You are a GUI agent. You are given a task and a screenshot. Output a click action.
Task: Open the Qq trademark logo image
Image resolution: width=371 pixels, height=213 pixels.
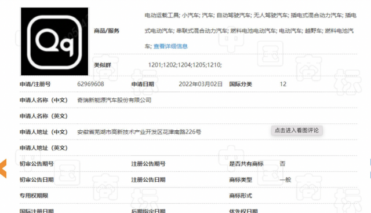coord(54,41)
